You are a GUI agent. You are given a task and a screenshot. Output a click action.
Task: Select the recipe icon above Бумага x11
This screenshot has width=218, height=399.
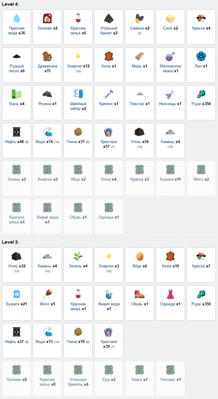point(170,170)
